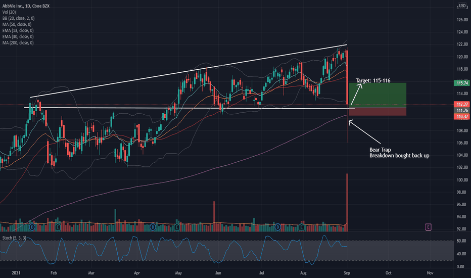Open the dividend marker in mid-April
This screenshot has height=278, width=471.
153,227
